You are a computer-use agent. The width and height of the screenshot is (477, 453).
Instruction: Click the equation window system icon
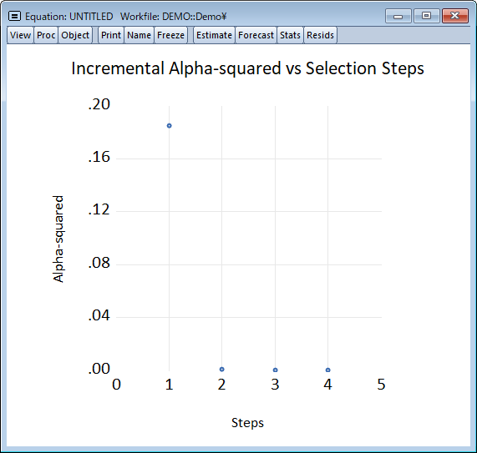pos(14,16)
